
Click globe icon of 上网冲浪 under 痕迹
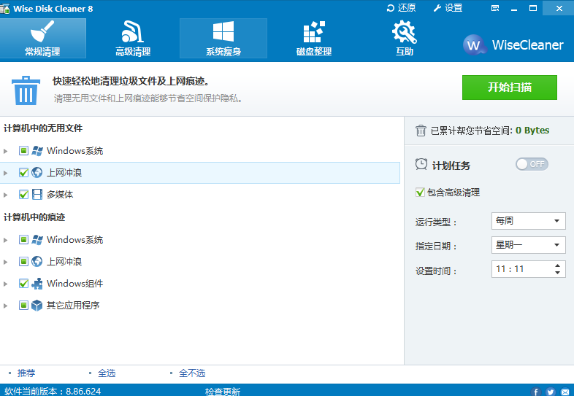[x=37, y=262]
